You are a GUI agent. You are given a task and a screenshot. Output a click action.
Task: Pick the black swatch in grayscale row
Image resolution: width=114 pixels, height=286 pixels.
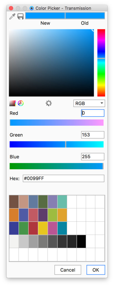81,241
